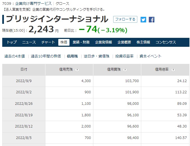Open the トップ tab
The width and height of the screenshot is (190, 146).
coord(12,42)
